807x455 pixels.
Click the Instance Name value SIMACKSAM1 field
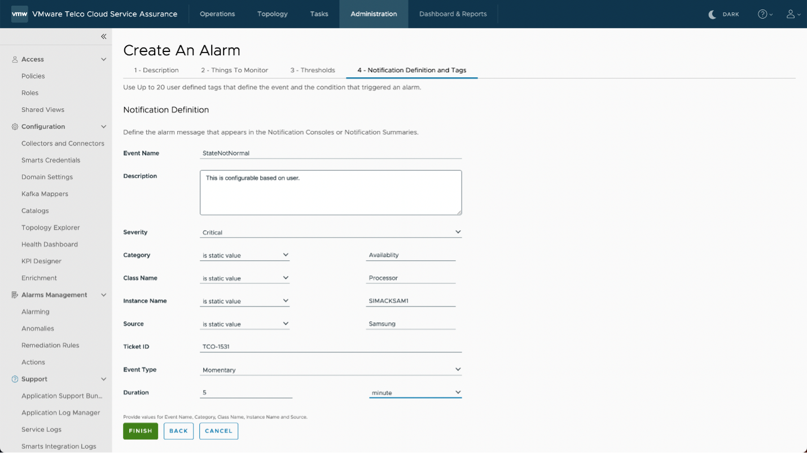point(411,301)
